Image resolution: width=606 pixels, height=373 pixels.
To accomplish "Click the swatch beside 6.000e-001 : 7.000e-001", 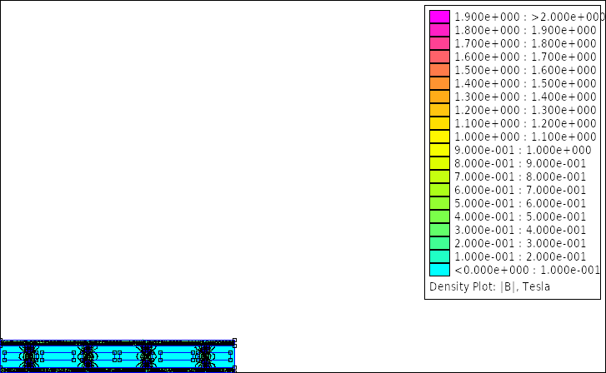I will coord(440,190).
